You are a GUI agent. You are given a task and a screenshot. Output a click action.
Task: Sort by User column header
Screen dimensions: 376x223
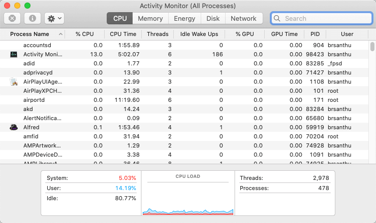click(x=347, y=34)
